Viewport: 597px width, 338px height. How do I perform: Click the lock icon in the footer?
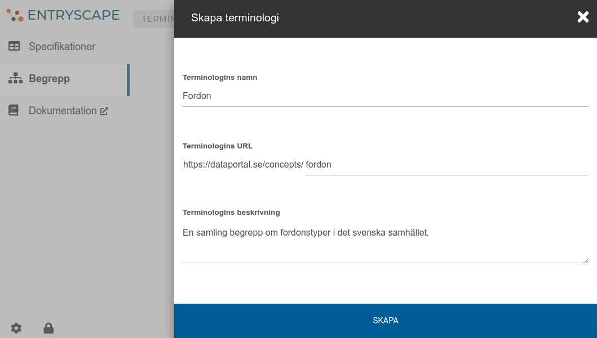click(x=48, y=328)
